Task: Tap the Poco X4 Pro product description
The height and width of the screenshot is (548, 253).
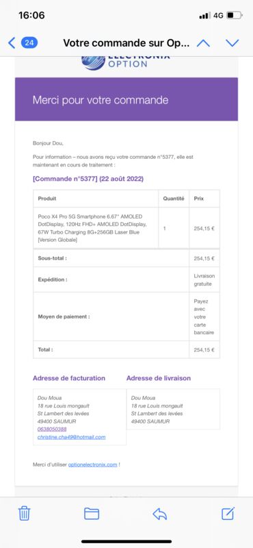Action: click(90, 228)
